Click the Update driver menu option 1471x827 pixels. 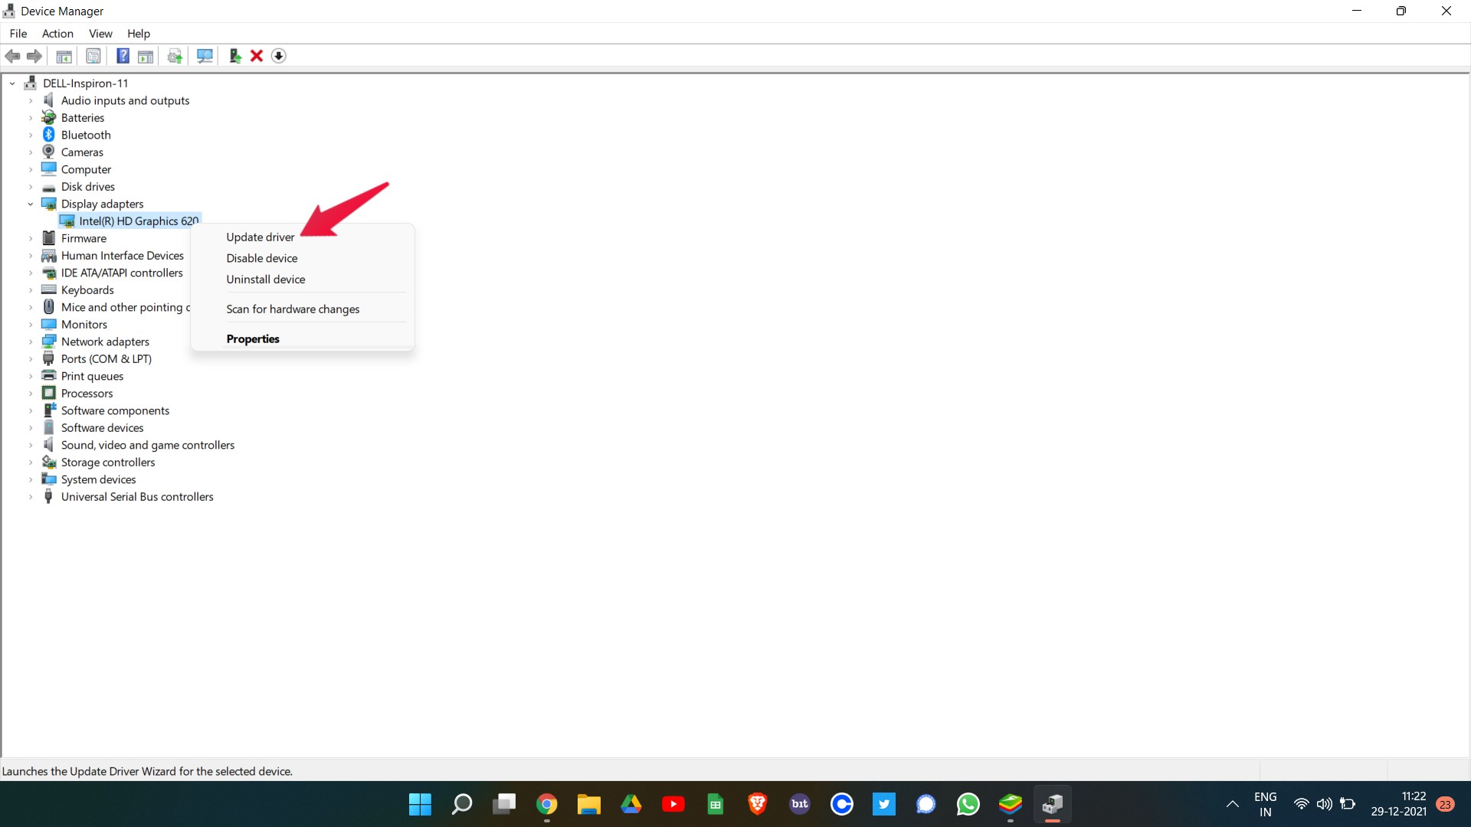point(260,237)
